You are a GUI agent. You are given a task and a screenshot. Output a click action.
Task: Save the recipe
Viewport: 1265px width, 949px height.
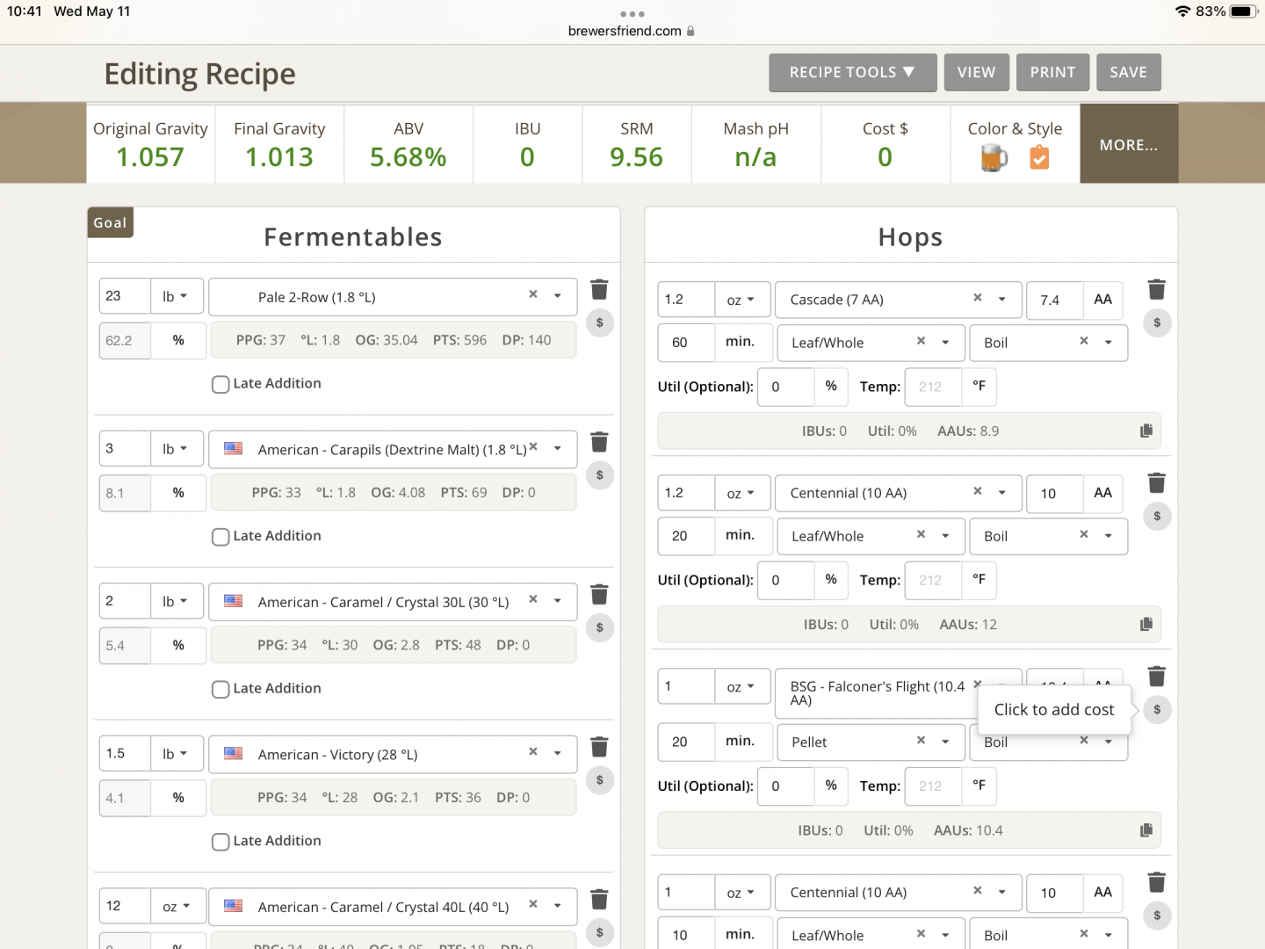[x=1128, y=72]
